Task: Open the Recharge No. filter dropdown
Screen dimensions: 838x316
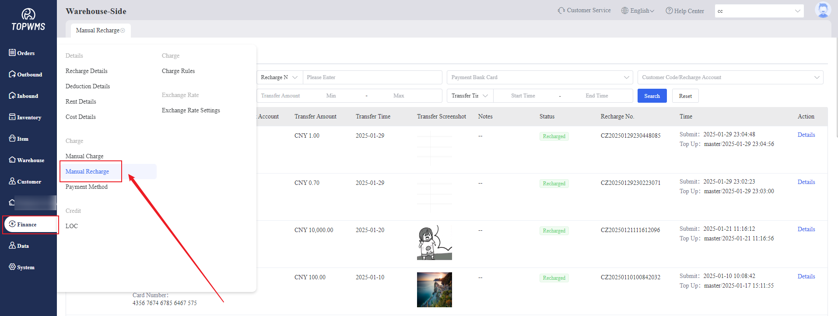Action: click(x=279, y=77)
